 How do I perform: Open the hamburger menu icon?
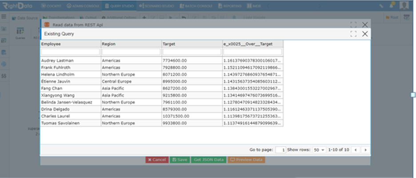tap(4, 17)
